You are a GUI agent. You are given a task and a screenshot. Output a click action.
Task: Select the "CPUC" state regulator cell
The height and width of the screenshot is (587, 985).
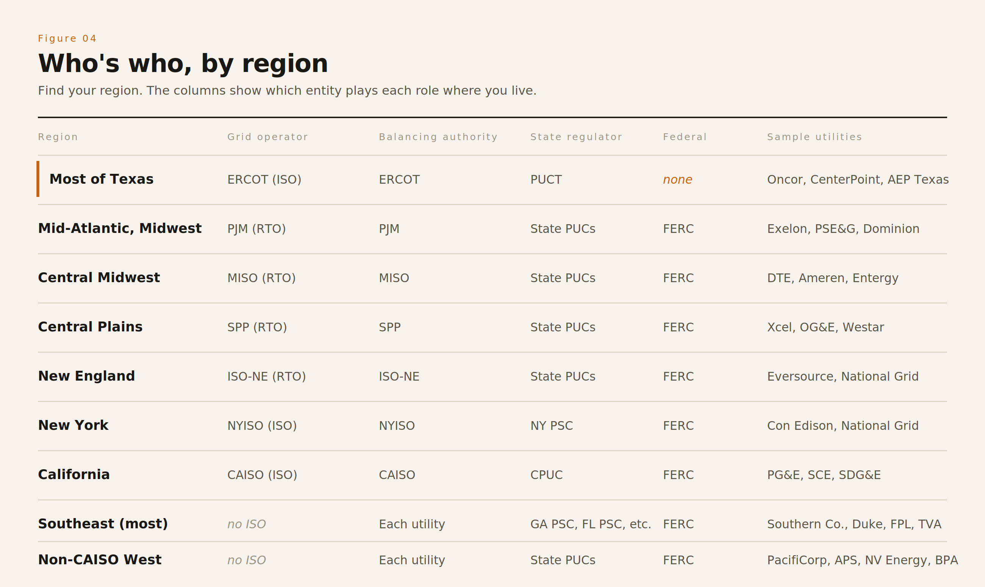(546, 475)
